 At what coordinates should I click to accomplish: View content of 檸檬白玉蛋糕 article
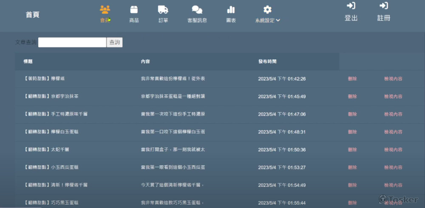(393, 132)
